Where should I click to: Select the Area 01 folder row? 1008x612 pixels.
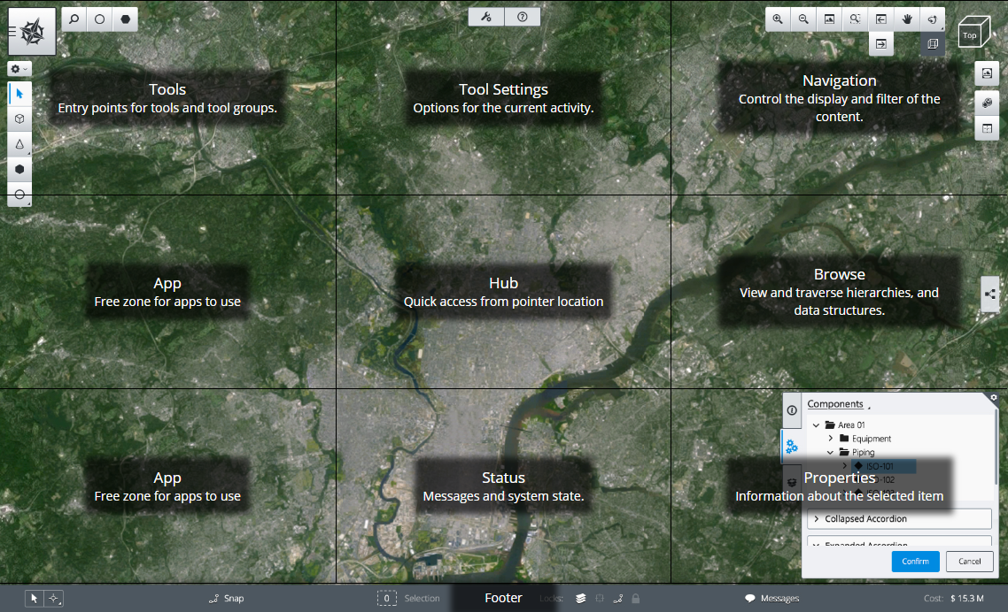(845, 425)
